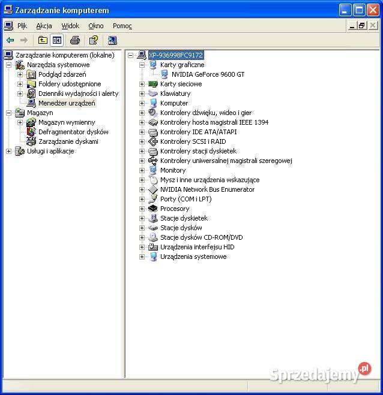The image size is (383, 395).
Task: Click the Print toolbar icon
Action: (x=75, y=40)
